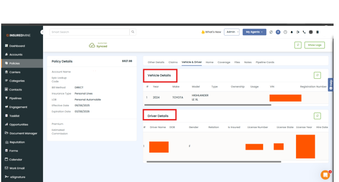
Task: Switch to the Coverage tab
Action: pyautogui.click(x=224, y=62)
